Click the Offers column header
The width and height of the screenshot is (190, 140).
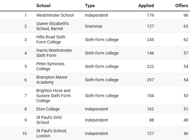tap(182, 6)
